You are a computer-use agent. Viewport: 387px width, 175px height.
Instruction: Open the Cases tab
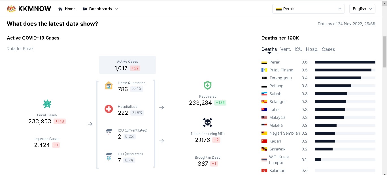[328, 49]
